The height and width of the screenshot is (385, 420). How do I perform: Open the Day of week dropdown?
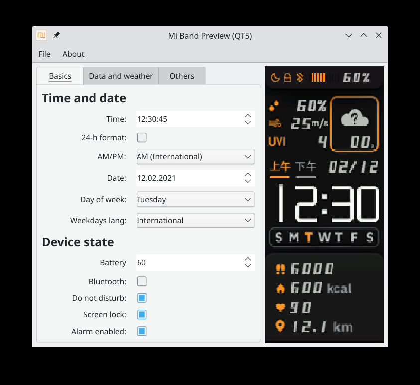[195, 199]
